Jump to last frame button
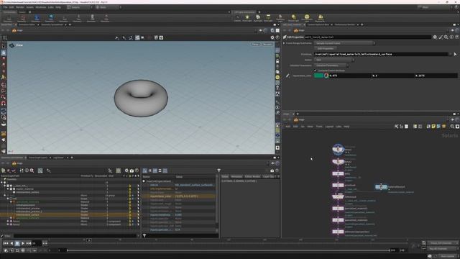Image resolution: width=460 pixels, height=259 pixels. 29,243
